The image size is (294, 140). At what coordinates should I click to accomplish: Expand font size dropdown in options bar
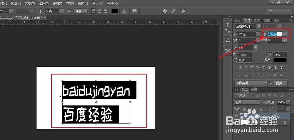click(62, 11)
